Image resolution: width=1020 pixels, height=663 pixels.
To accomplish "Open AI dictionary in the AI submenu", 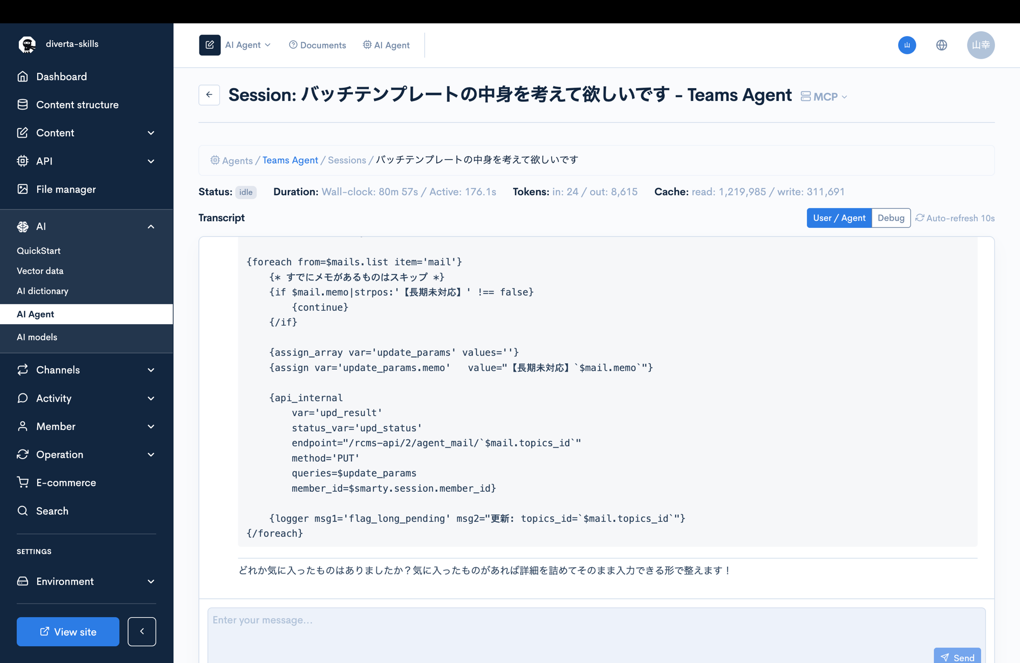I will tap(43, 291).
